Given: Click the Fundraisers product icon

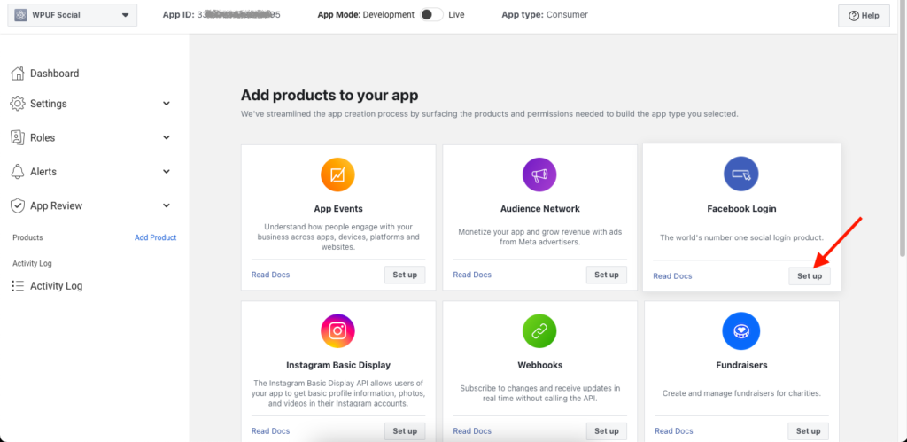Looking at the screenshot, I should coord(740,330).
